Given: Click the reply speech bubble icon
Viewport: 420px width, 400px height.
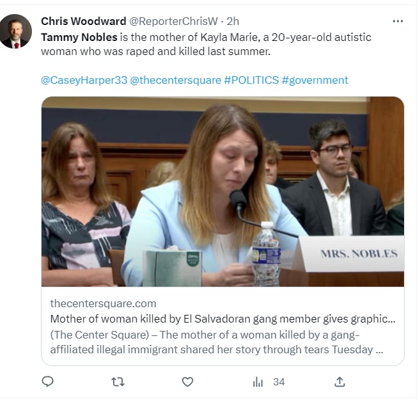Looking at the screenshot, I should [x=48, y=381].
